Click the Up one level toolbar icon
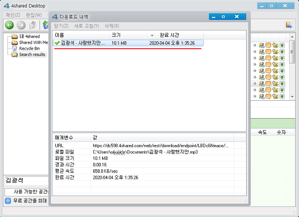This screenshot has height=217, width=299. click(33, 25)
